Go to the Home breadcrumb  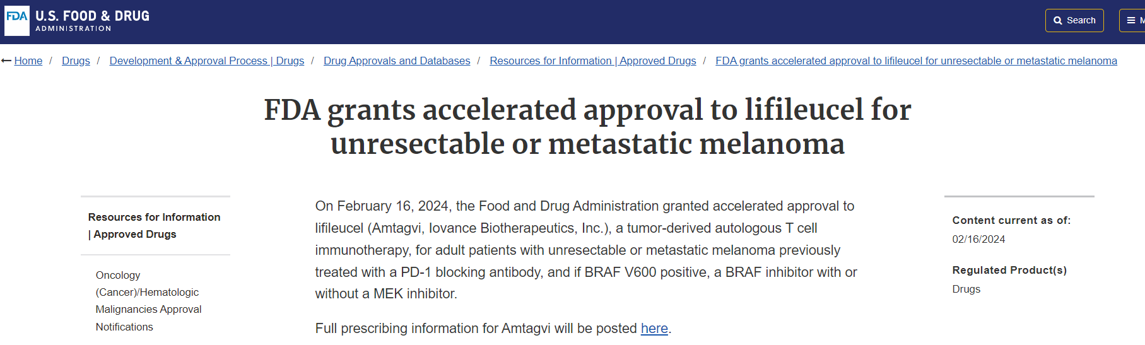[28, 61]
